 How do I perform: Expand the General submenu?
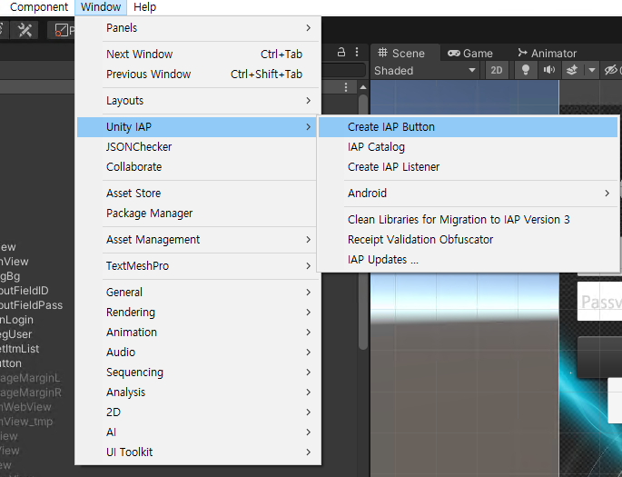(x=198, y=293)
